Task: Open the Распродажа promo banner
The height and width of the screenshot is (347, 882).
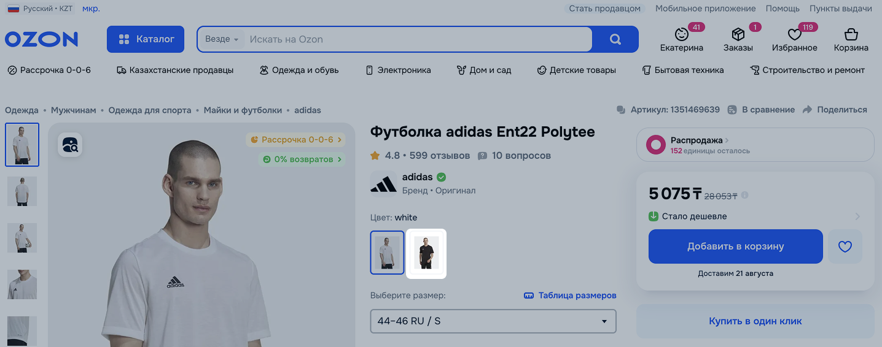Action: (x=755, y=145)
